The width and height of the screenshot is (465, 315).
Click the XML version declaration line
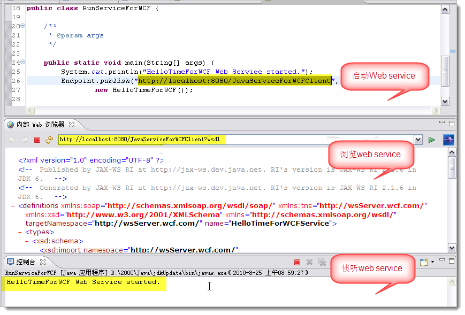[x=91, y=160]
